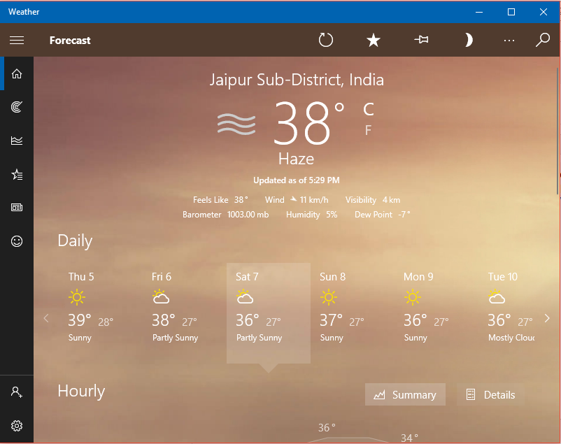The image size is (561, 444).
Task: Open the hamburger navigation menu
Action: (17, 40)
